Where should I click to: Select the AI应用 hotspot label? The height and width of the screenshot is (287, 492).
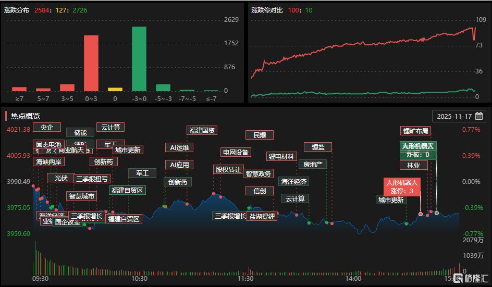pos(179,165)
